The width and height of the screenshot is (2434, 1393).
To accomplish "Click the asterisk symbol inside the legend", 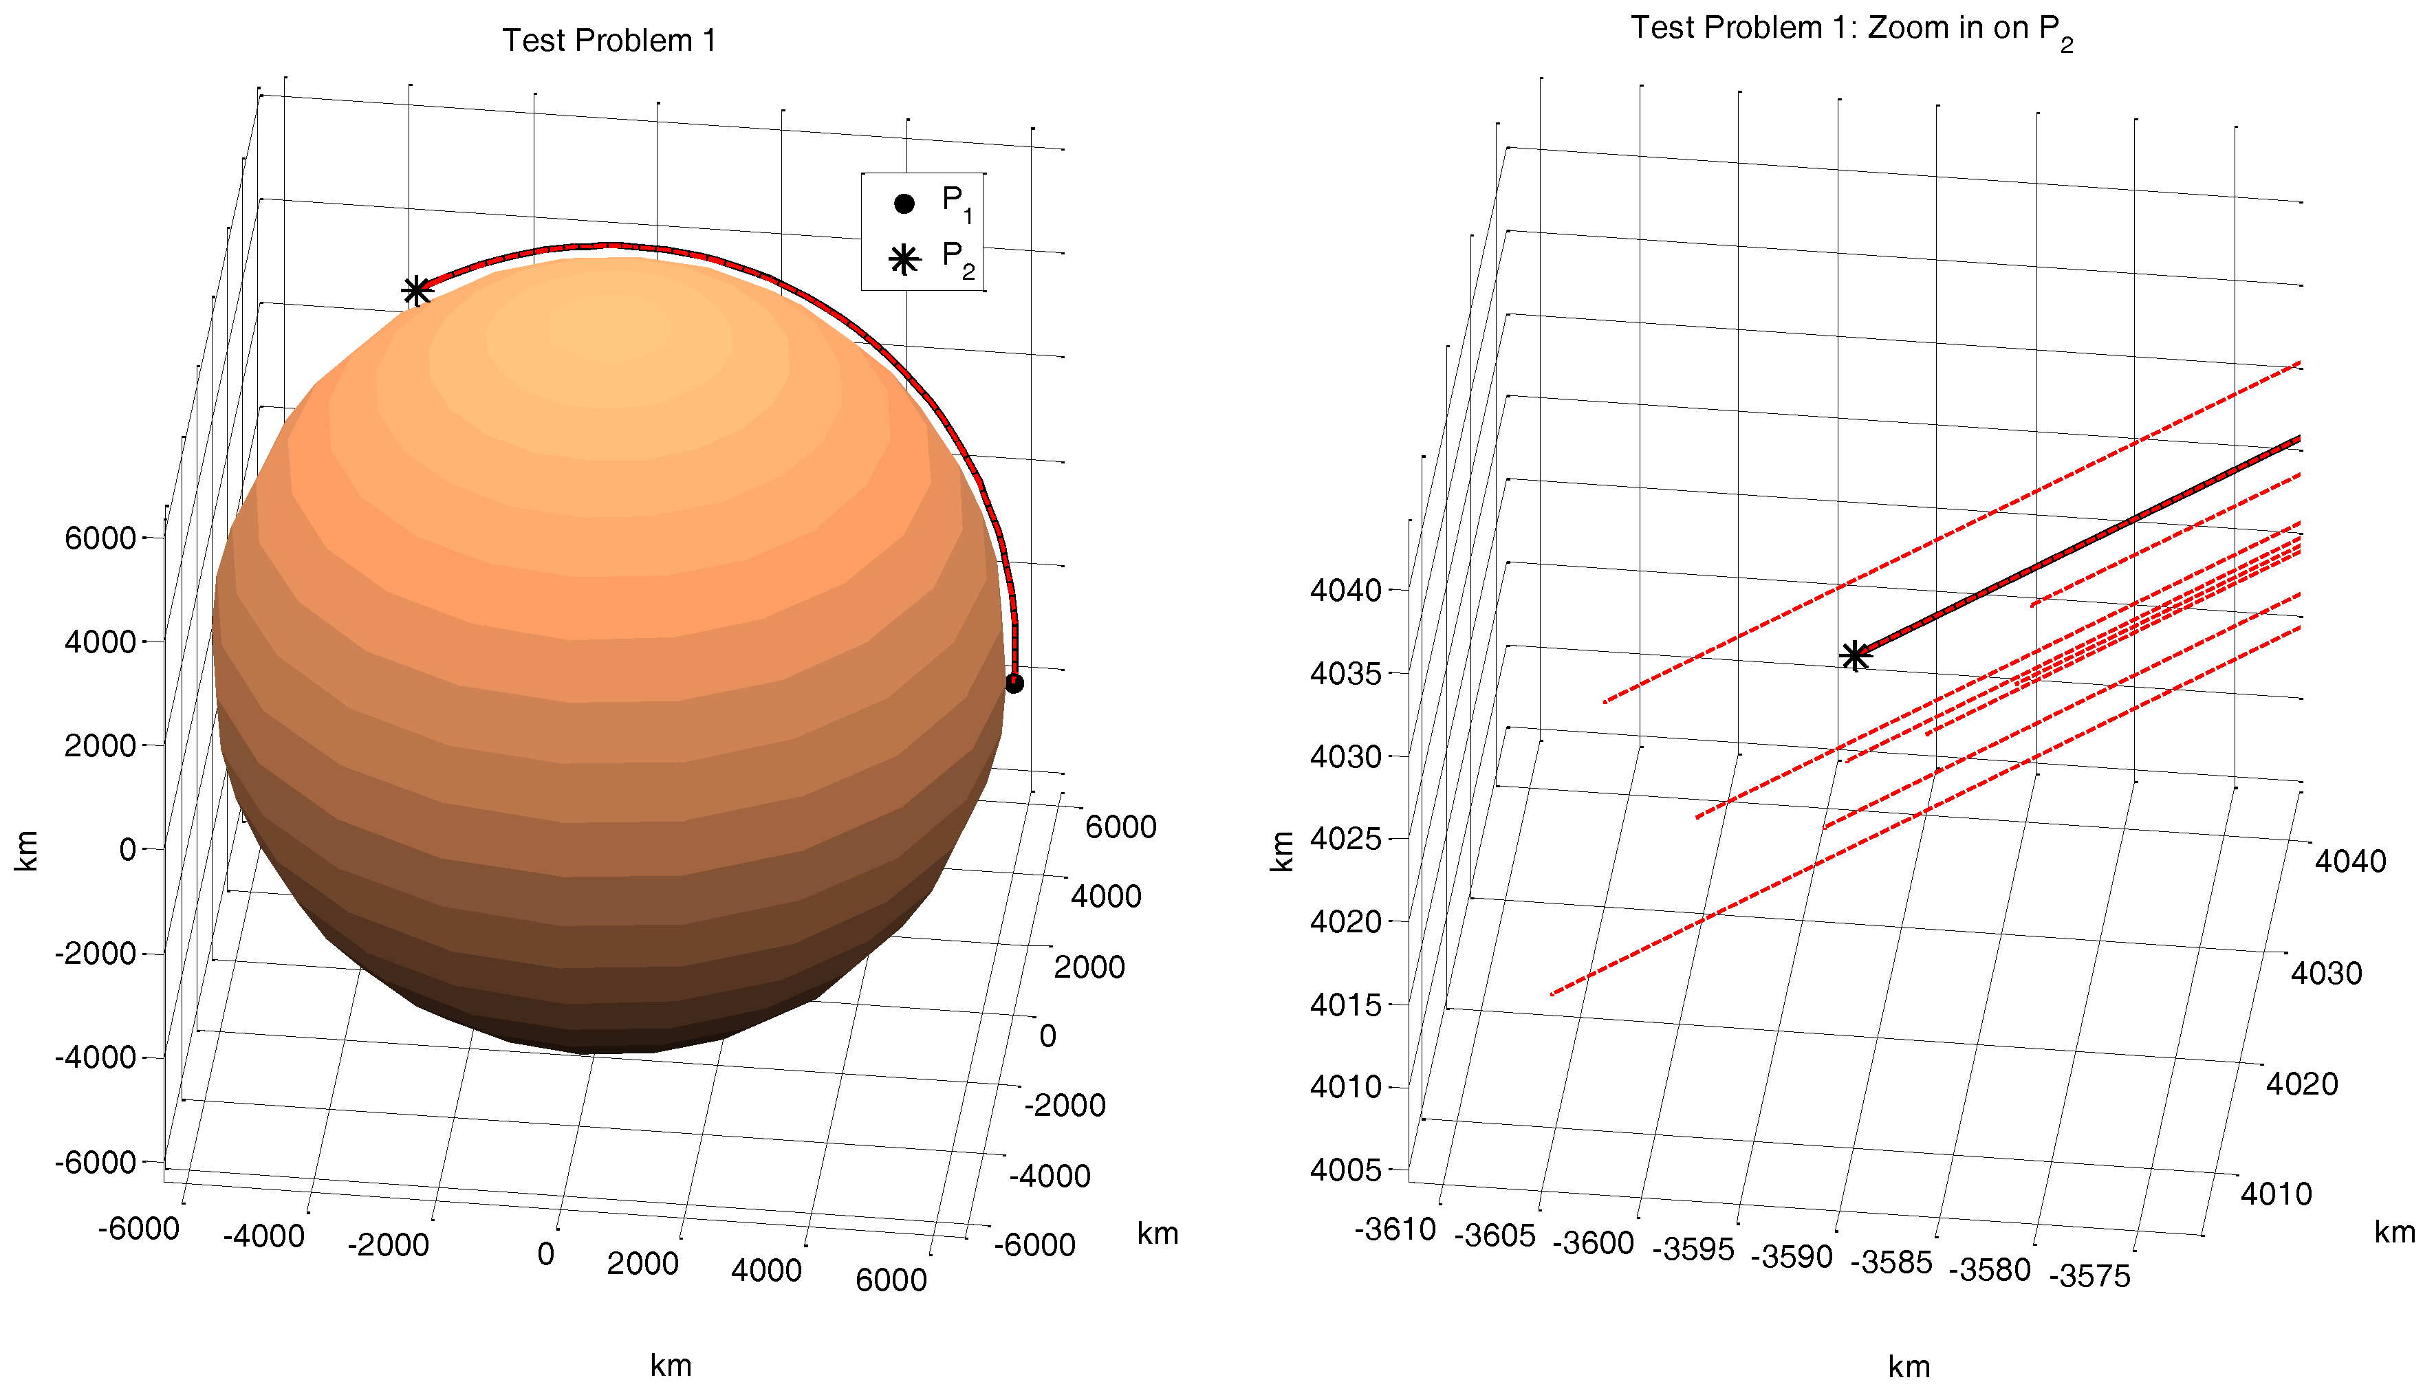I will click(904, 259).
